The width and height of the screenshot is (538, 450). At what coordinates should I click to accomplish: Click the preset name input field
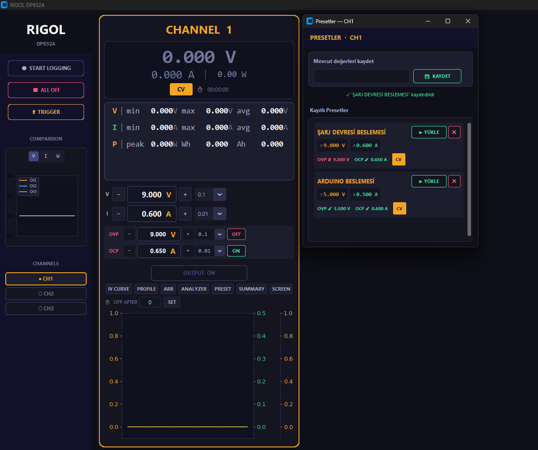tap(361, 76)
